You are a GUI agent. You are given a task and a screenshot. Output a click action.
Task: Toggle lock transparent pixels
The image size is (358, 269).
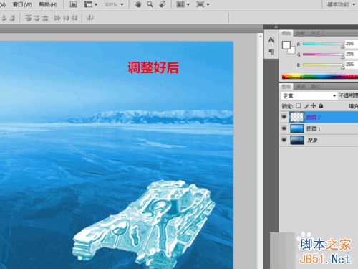click(299, 105)
